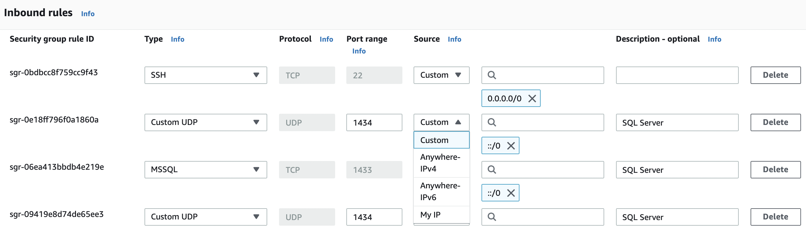The height and width of the screenshot is (230, 806).
Task: Click the Inbound rules heading
Action: click(x=38, y=13)
